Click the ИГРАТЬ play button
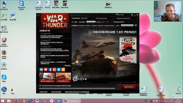 (129, 87)
